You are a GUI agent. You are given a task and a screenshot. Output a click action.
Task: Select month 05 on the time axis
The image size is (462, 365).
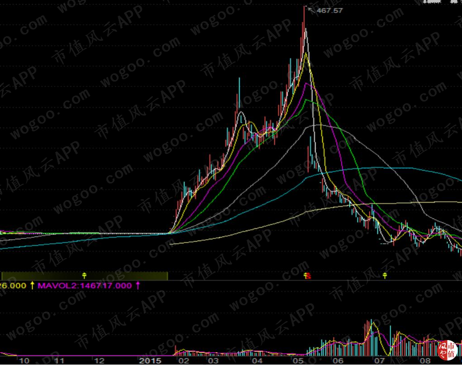click(x=298, y=360)
